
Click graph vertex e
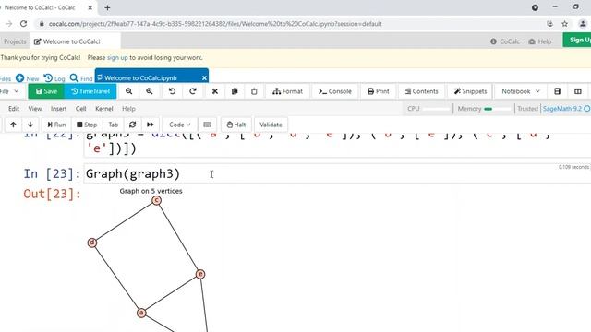[x=200, y=274]
